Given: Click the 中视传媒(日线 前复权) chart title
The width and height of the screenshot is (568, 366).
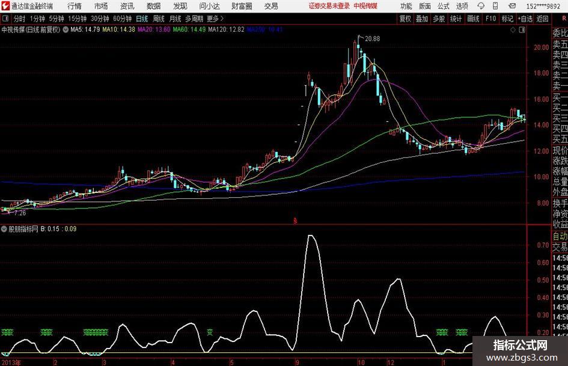Looking at the screenshot, I should click(x=31, y=29).
